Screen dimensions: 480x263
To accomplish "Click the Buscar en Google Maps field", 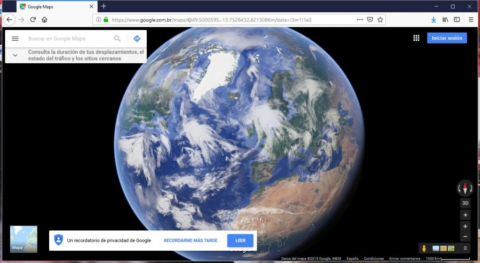I will click(68, 38).
